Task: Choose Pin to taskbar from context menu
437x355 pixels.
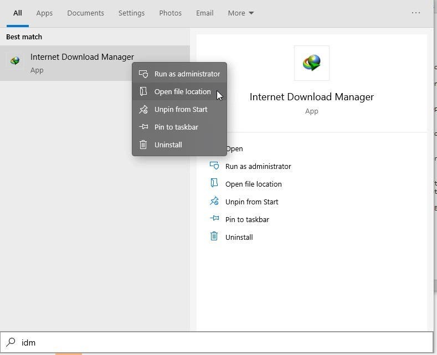Action: click(x=176, y=127)
